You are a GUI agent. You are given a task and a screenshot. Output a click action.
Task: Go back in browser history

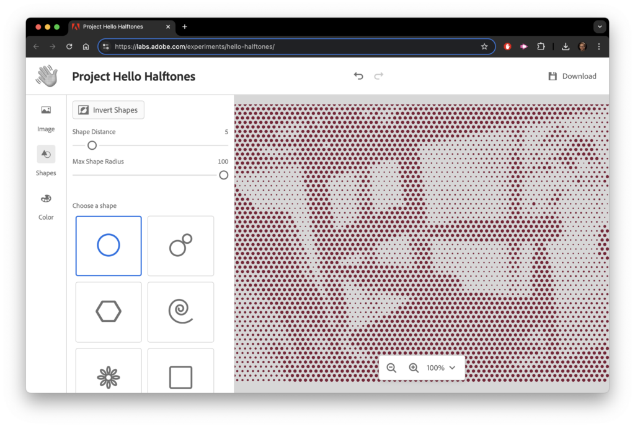click(37, 46)
